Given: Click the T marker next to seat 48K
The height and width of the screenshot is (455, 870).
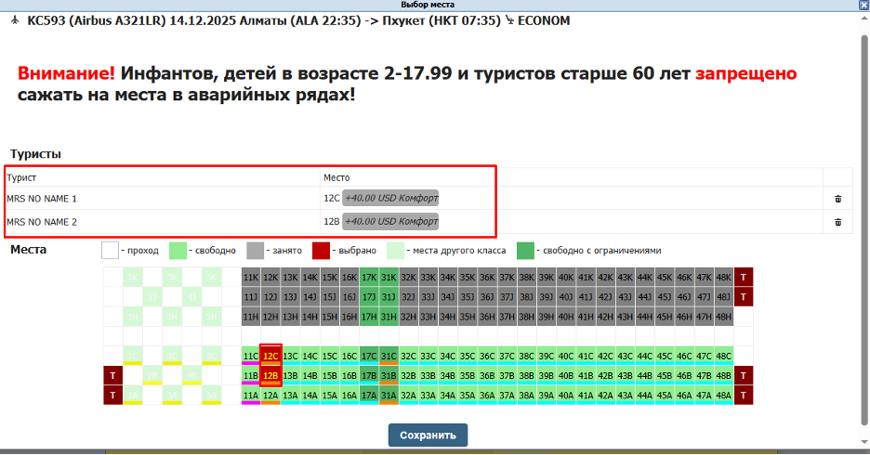Looking at the screenshot, I should pyautogui.click(x=744, y=277).
